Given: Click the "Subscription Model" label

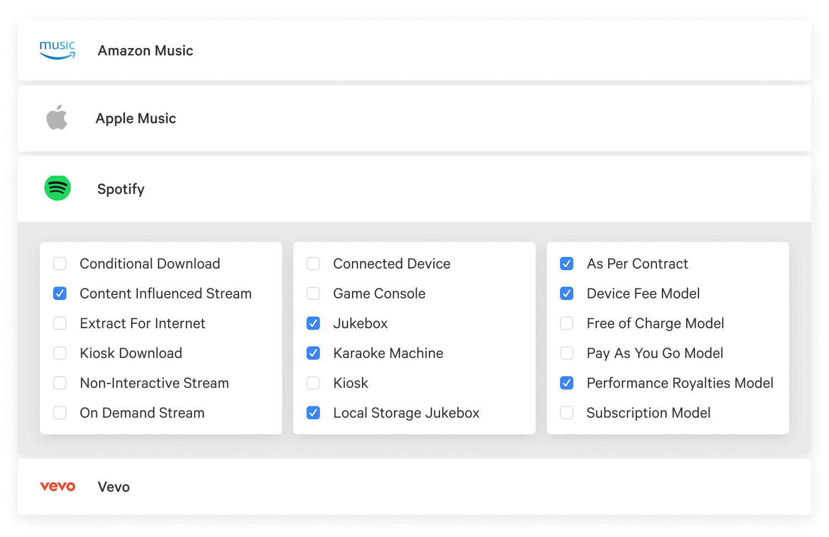Looking at the screenshot, I should tap(649, 413).
